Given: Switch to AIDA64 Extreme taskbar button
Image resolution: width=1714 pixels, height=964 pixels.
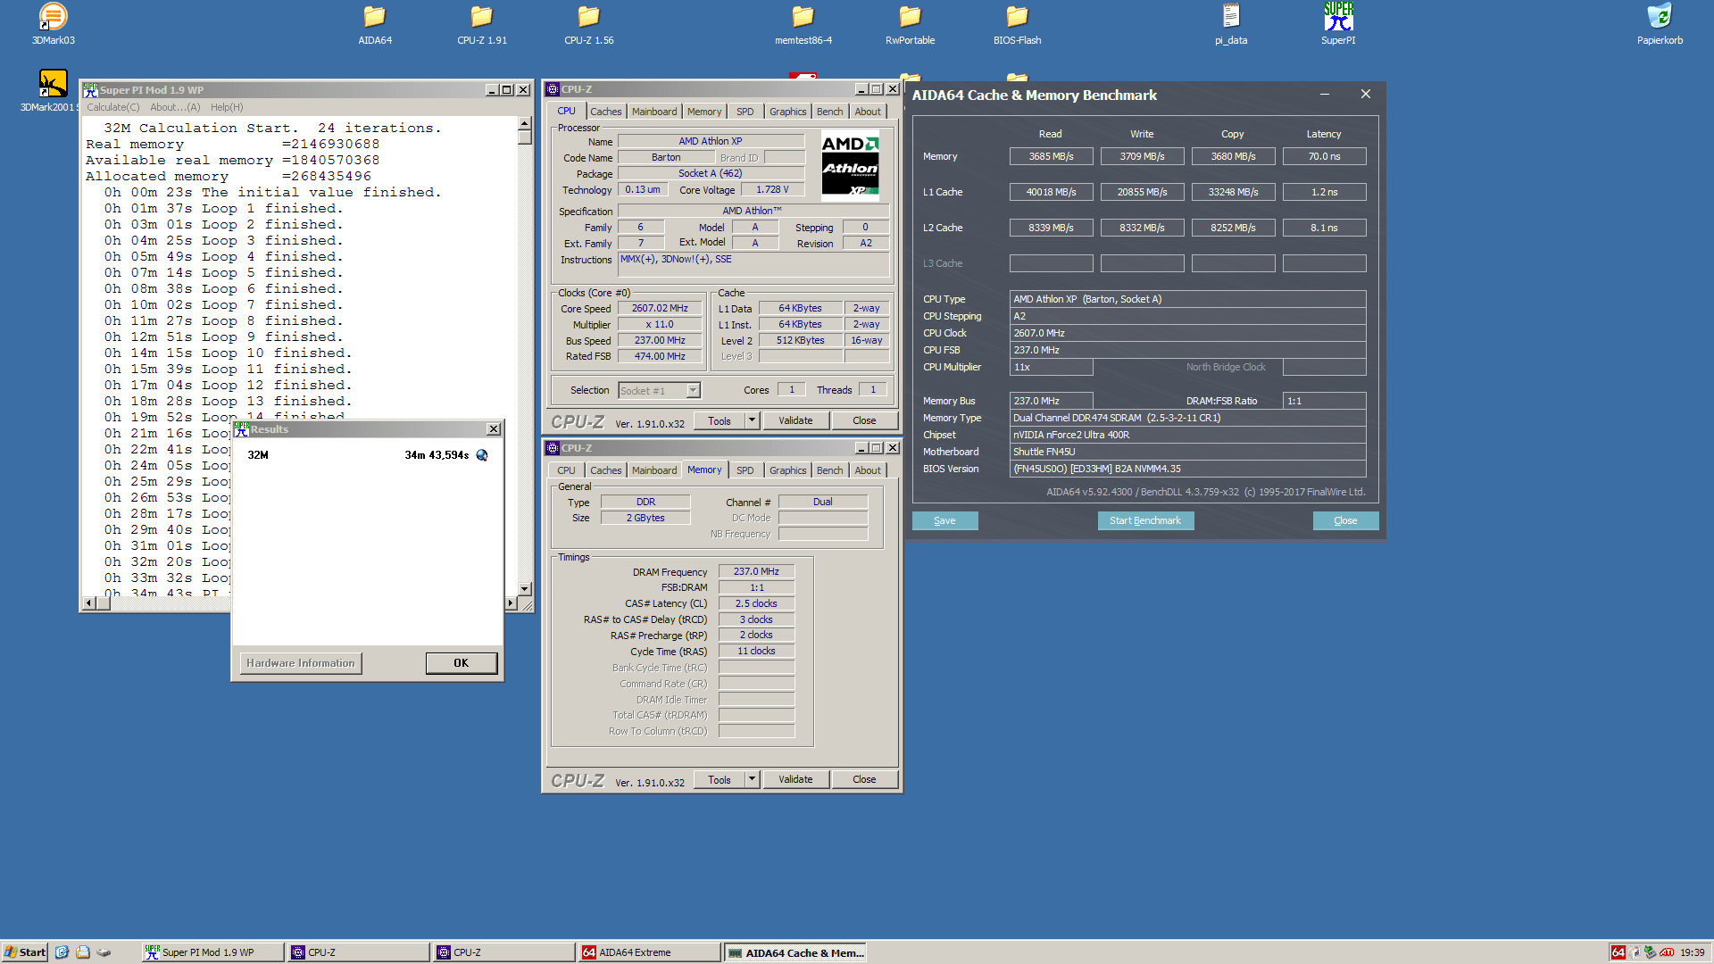Looking at the screenshot, I should point(649,952).
